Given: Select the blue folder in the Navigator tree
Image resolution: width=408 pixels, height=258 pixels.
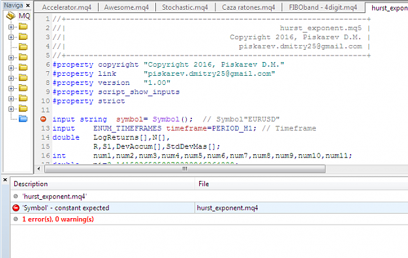Looking at the screenshot, I should 23,119.
